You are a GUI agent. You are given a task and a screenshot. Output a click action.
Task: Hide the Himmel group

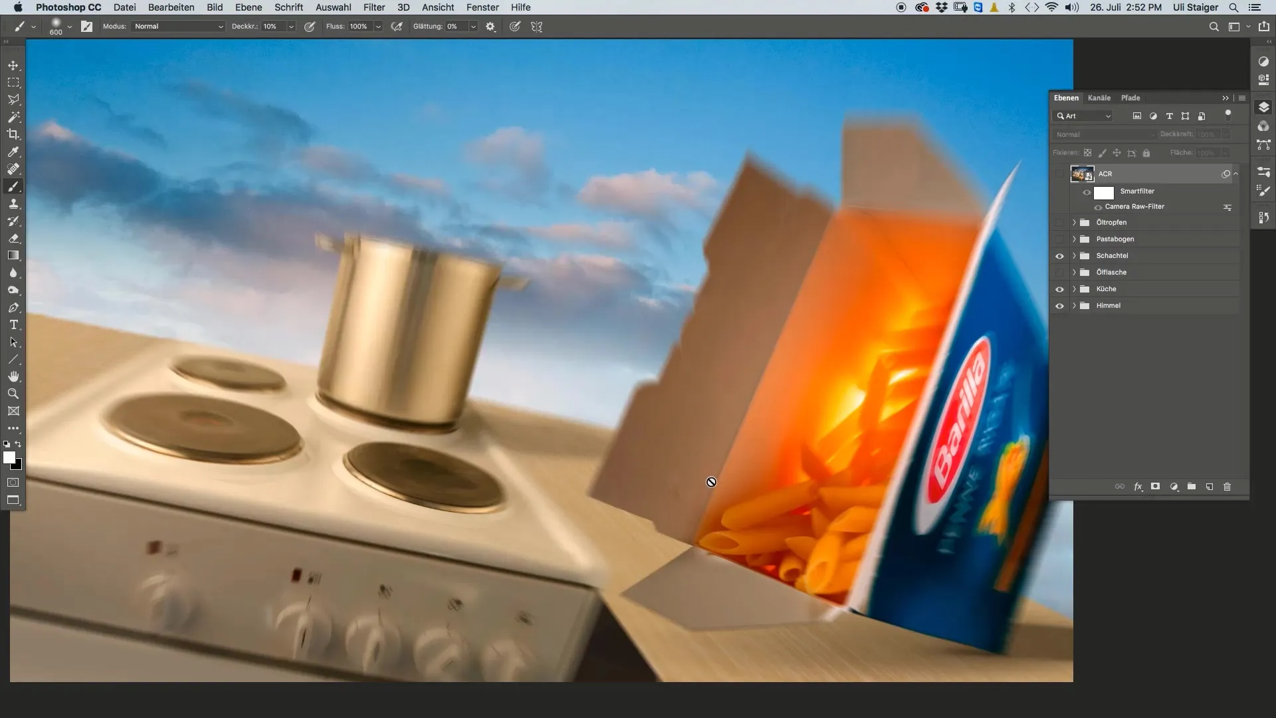coord(1059,306)
